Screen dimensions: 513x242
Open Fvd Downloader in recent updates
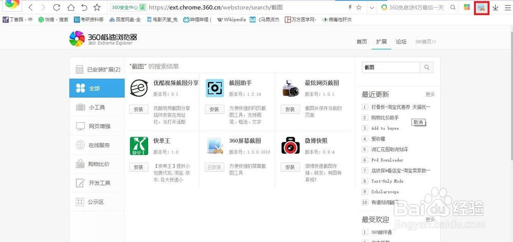coord(387,160)
